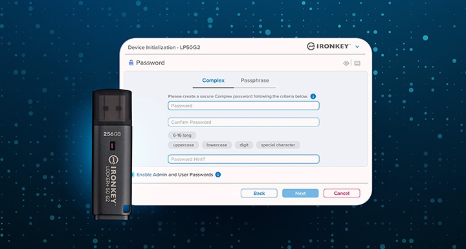The width and height of the screenshot is (466, 249).
Task: Click the Confirm Password field
Action: pyautogui.click(x=243, y=122)
